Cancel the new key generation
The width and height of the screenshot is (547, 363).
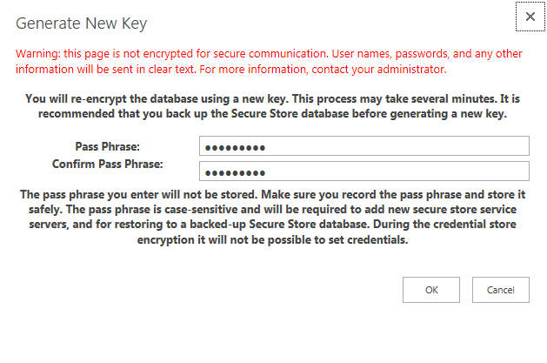pyautogui.click(x=501, y=290)
